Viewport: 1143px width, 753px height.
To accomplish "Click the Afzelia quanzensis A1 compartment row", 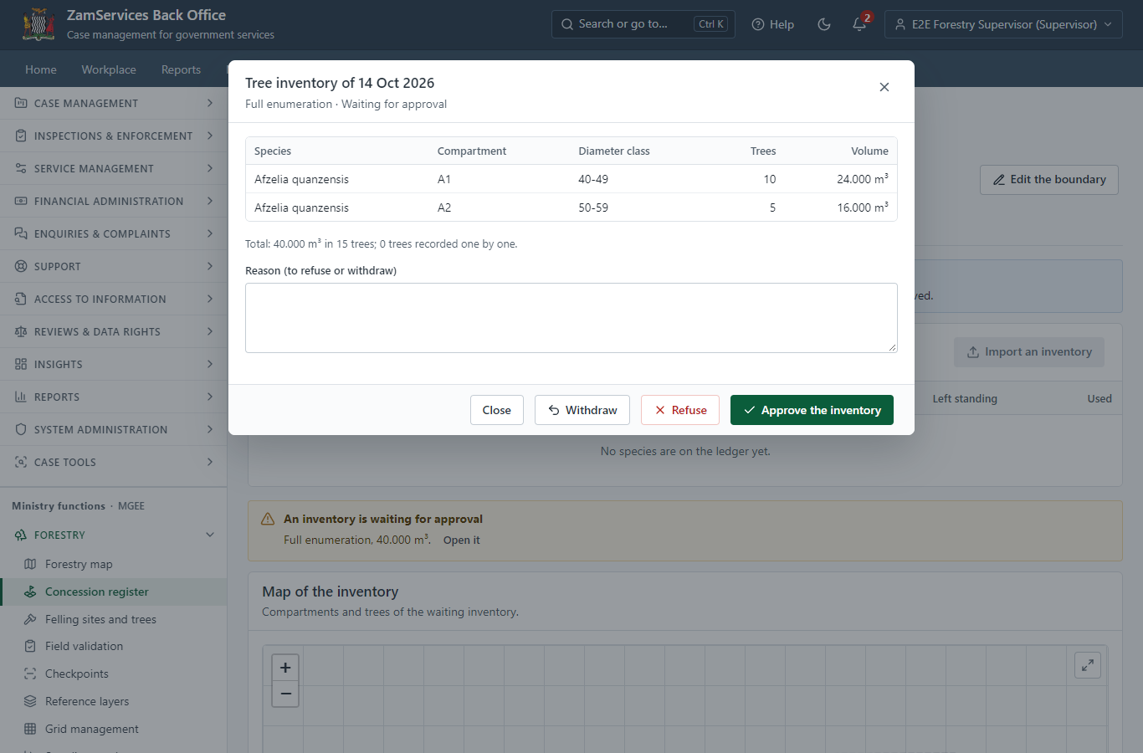I will pos(571,179).
